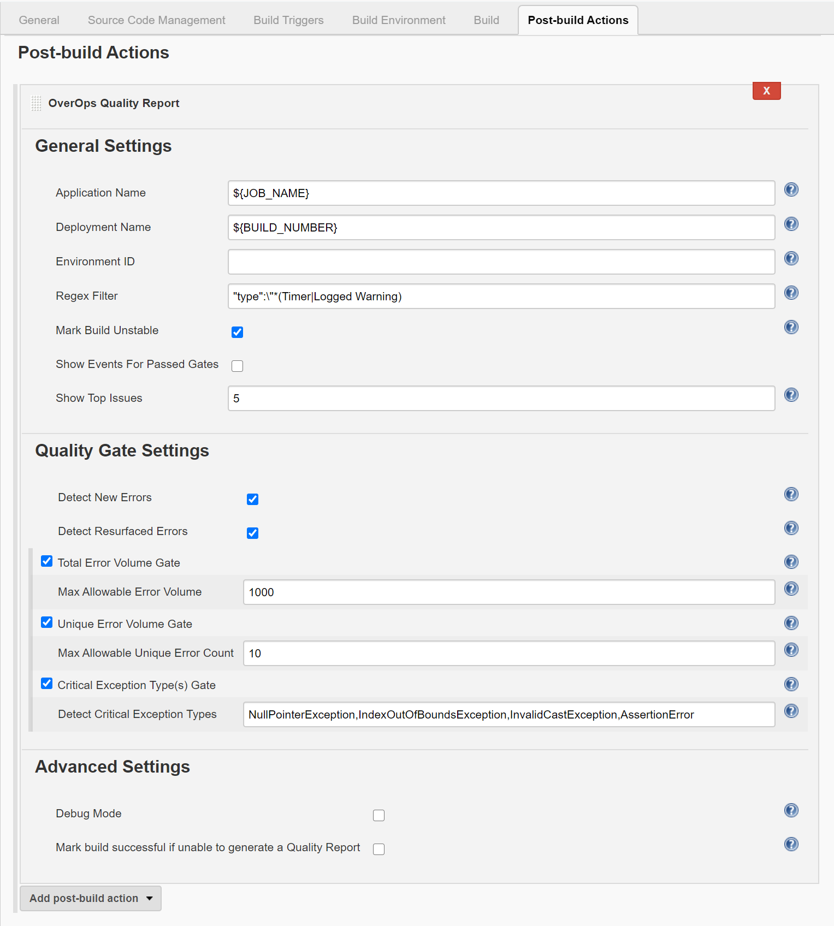Uncheck Detect Resurfaced Errors checkbox
This screenshot has width=834, height=926.
(252, 533)
